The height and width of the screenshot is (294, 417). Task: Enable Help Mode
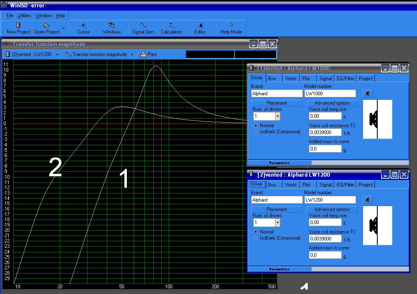click(x=230, y=28)
